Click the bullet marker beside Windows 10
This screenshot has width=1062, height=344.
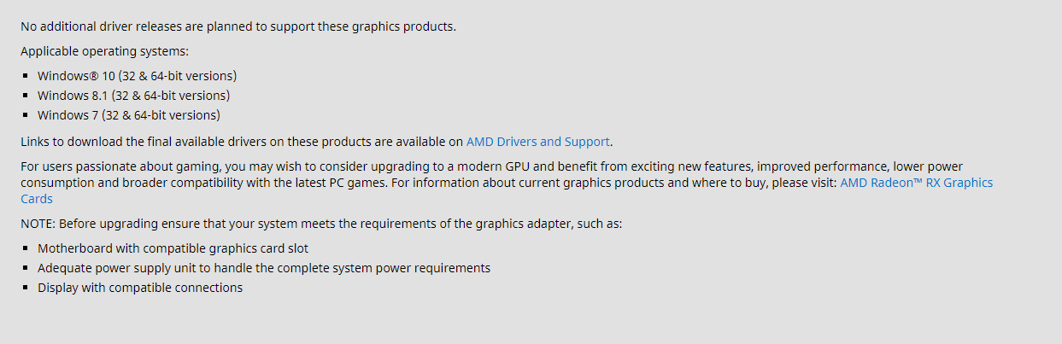pyautogui.click(x=26, y=76)
